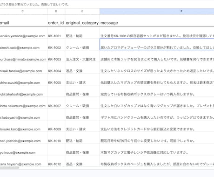Viewport: 214px width, 177px height.
Task: Click the message cell in KK-1001 row
Action: 157,33
